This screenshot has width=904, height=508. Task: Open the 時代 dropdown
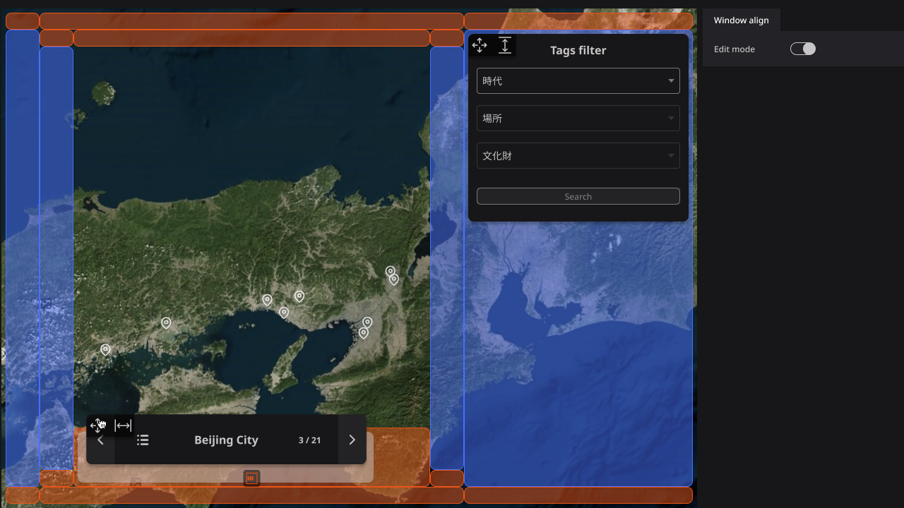coord(578,80)
